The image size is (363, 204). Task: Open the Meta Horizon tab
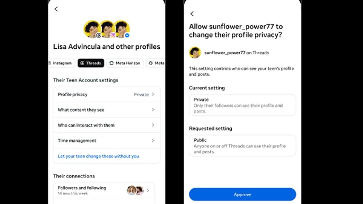[125, 63]
